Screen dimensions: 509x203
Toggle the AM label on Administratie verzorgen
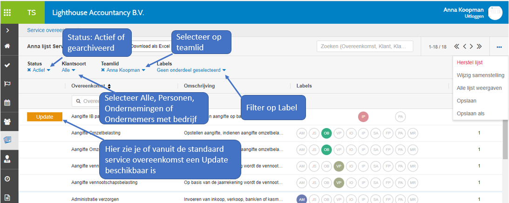pyautogui.click(x=302, y=199)
